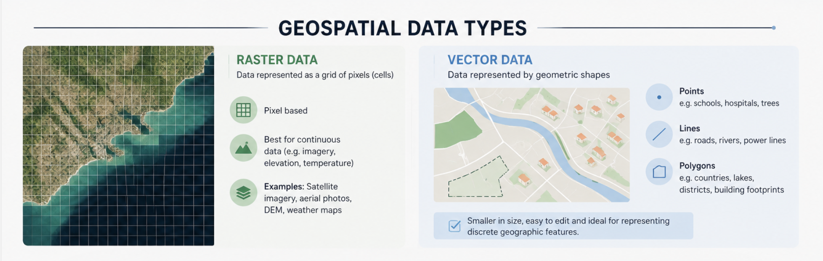The image size is (823, 261).
Task: Click the satellite raster grid image
Action: 119,145
